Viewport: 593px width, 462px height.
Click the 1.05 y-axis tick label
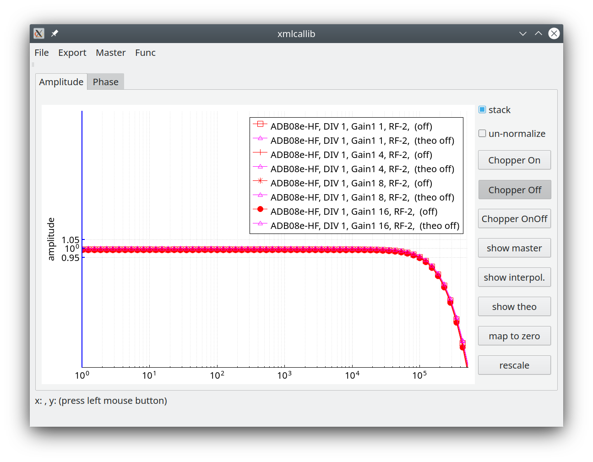[71, 240]
